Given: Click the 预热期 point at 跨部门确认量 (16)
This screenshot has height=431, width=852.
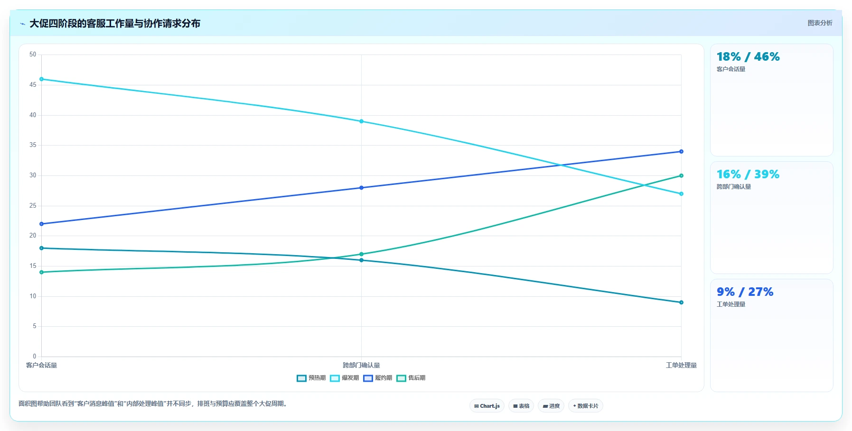Looking at the screenshot, I should click(x=361, y=260).
